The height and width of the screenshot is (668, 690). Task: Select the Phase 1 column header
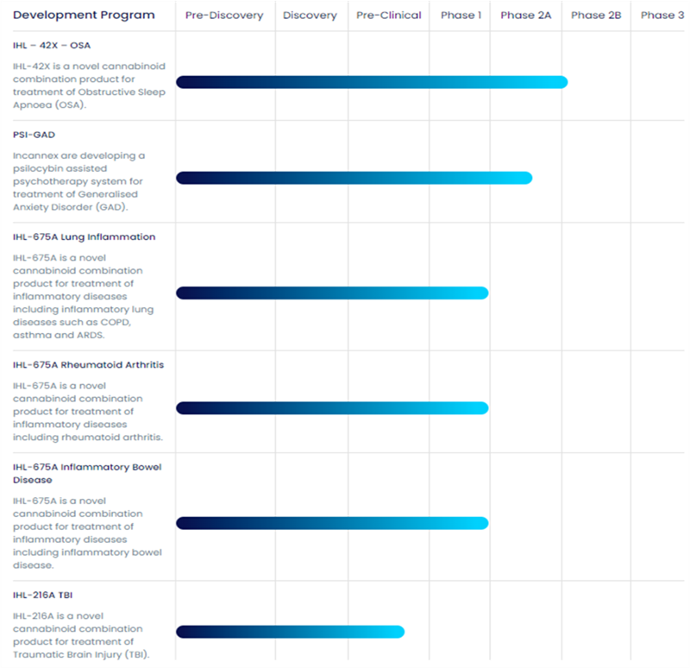tap(461, 16)
